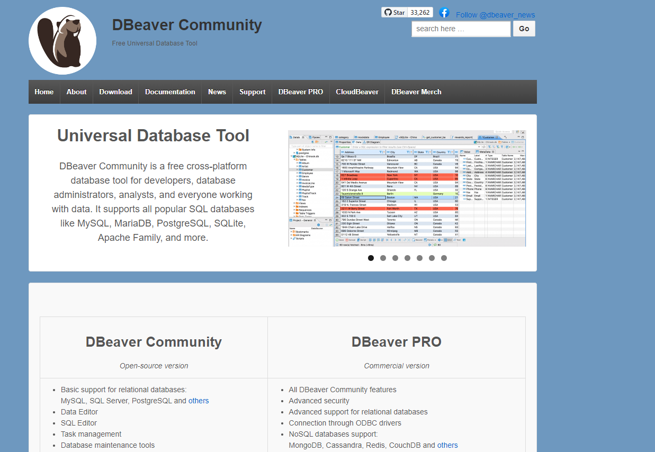Image resolution: width=655 pixels, height=452 pixels.
Task: Click the 'Data Editor' list item
Action: click(79, 412)
